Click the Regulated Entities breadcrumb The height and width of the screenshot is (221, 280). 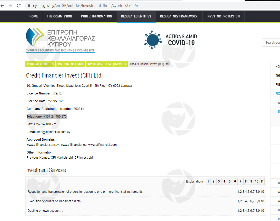point(40,64)
